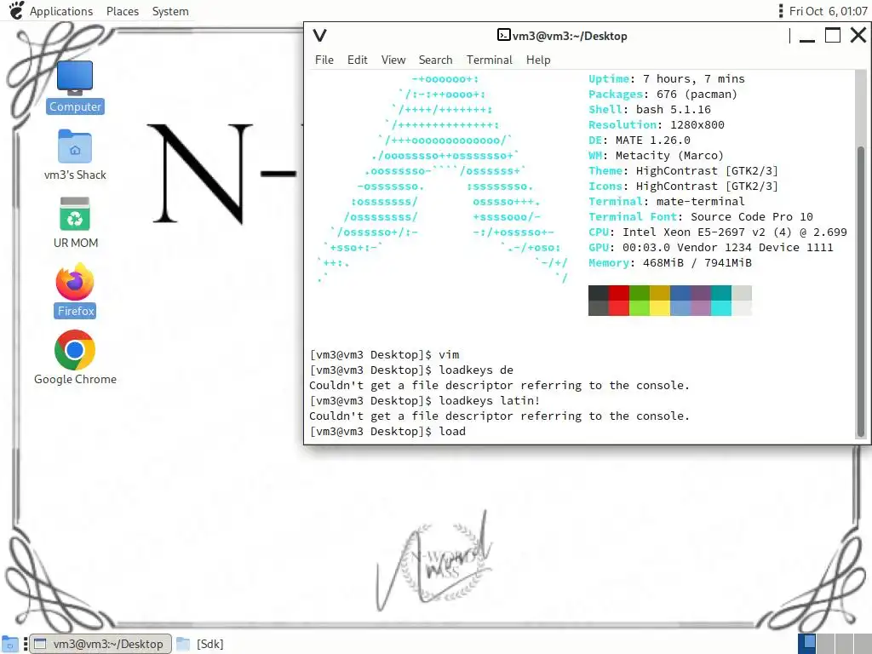Click the dark green neofetch color block
The image size is (872, 654).
click(640, 293)
